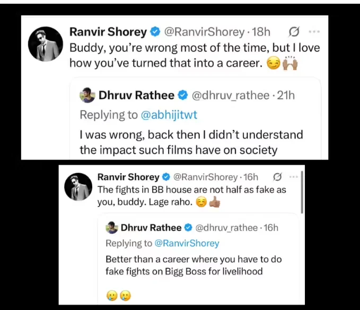This screenshot has width=360, height=310.
Task: Click Dhruv Rathee's small avatar in the bottom quoted tweet
Action: pyautogui.click(x=112, y=228)
